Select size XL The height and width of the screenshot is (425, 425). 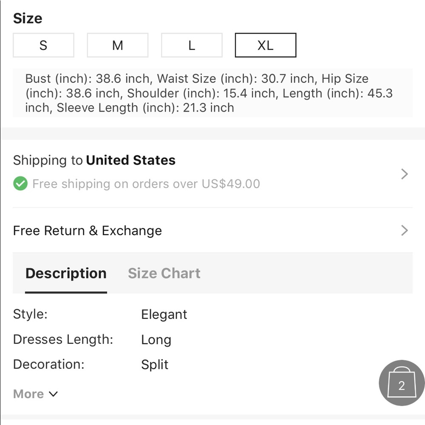266,45
